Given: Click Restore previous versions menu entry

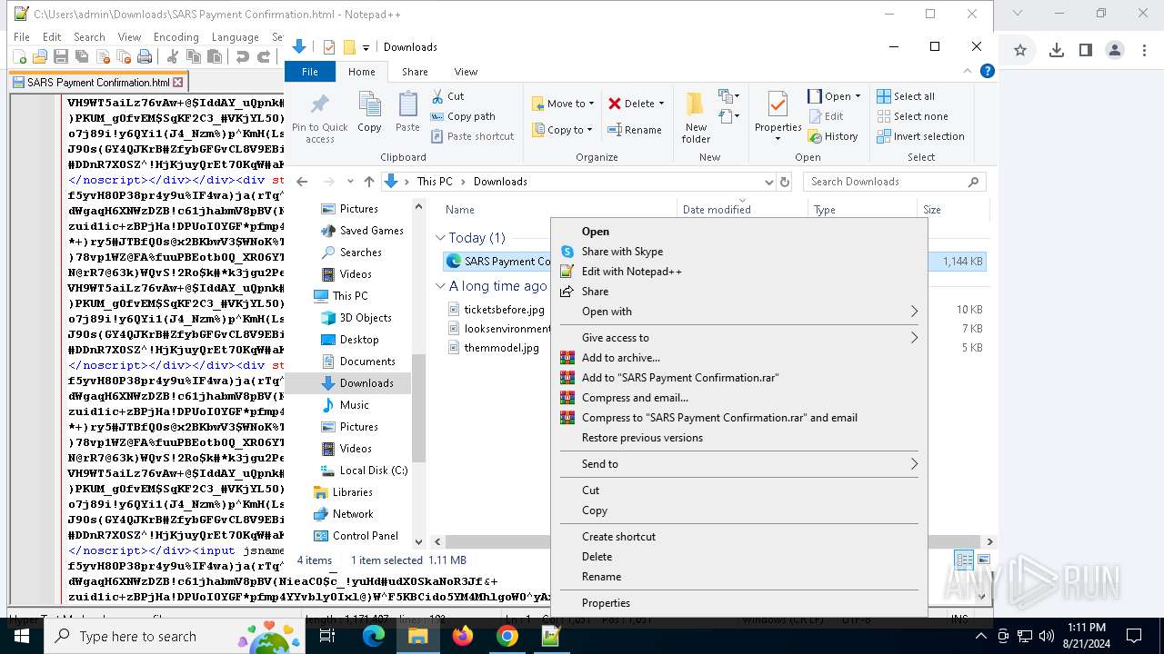Looking at the screenshot, I should (x=738, y=438).
